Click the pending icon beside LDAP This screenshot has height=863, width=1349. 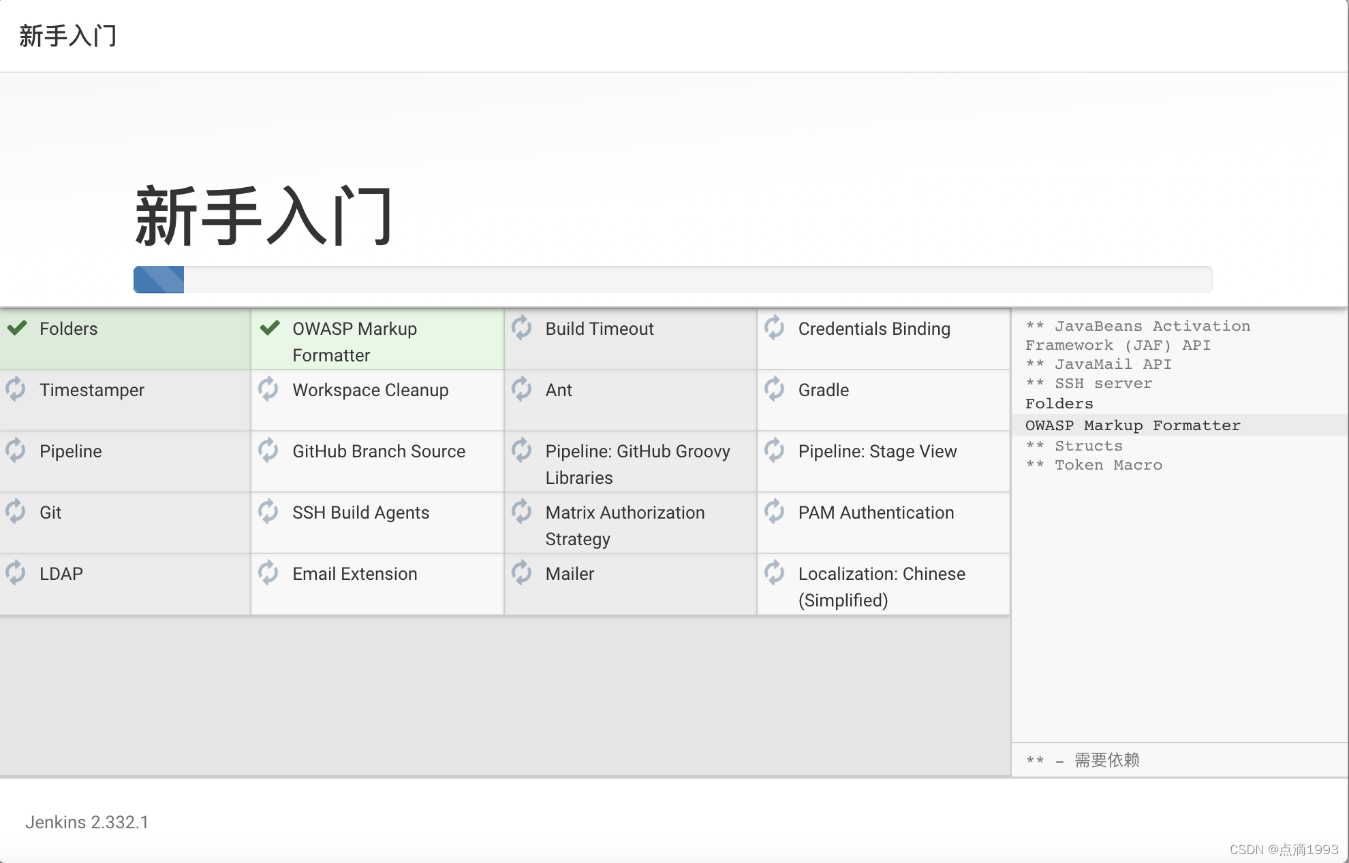coord(16,573)
